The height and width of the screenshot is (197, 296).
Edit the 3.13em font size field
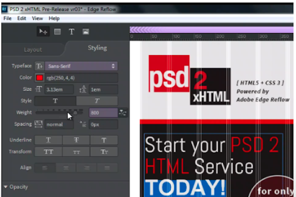tap(59, 89)
